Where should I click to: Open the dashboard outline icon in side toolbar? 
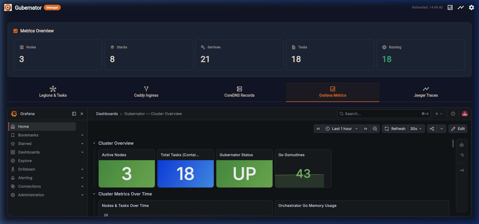coord(462,155)
